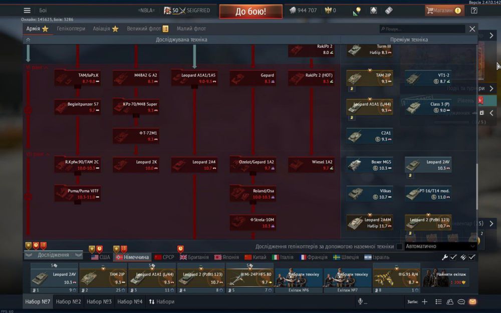Switch to preset Набор №2
This screenshot has height=313, width=501.
coord(68,301)
